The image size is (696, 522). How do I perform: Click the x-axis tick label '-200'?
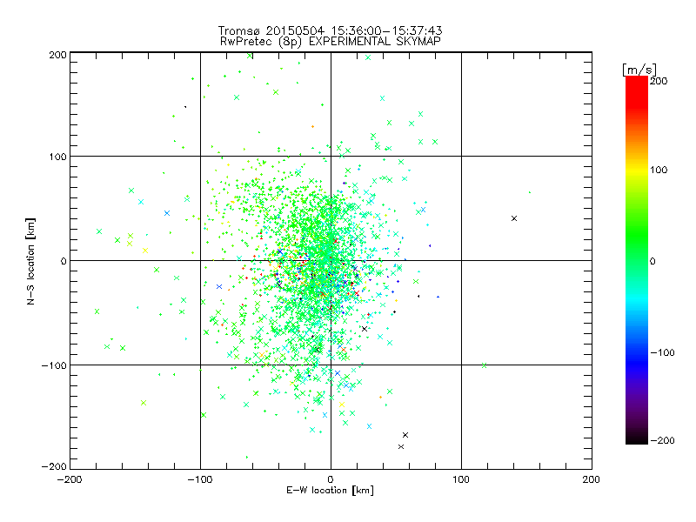point(70,479)
